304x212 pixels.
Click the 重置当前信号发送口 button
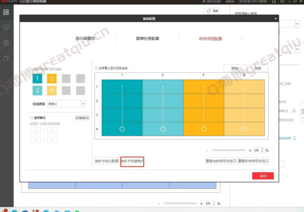point(221,161)
